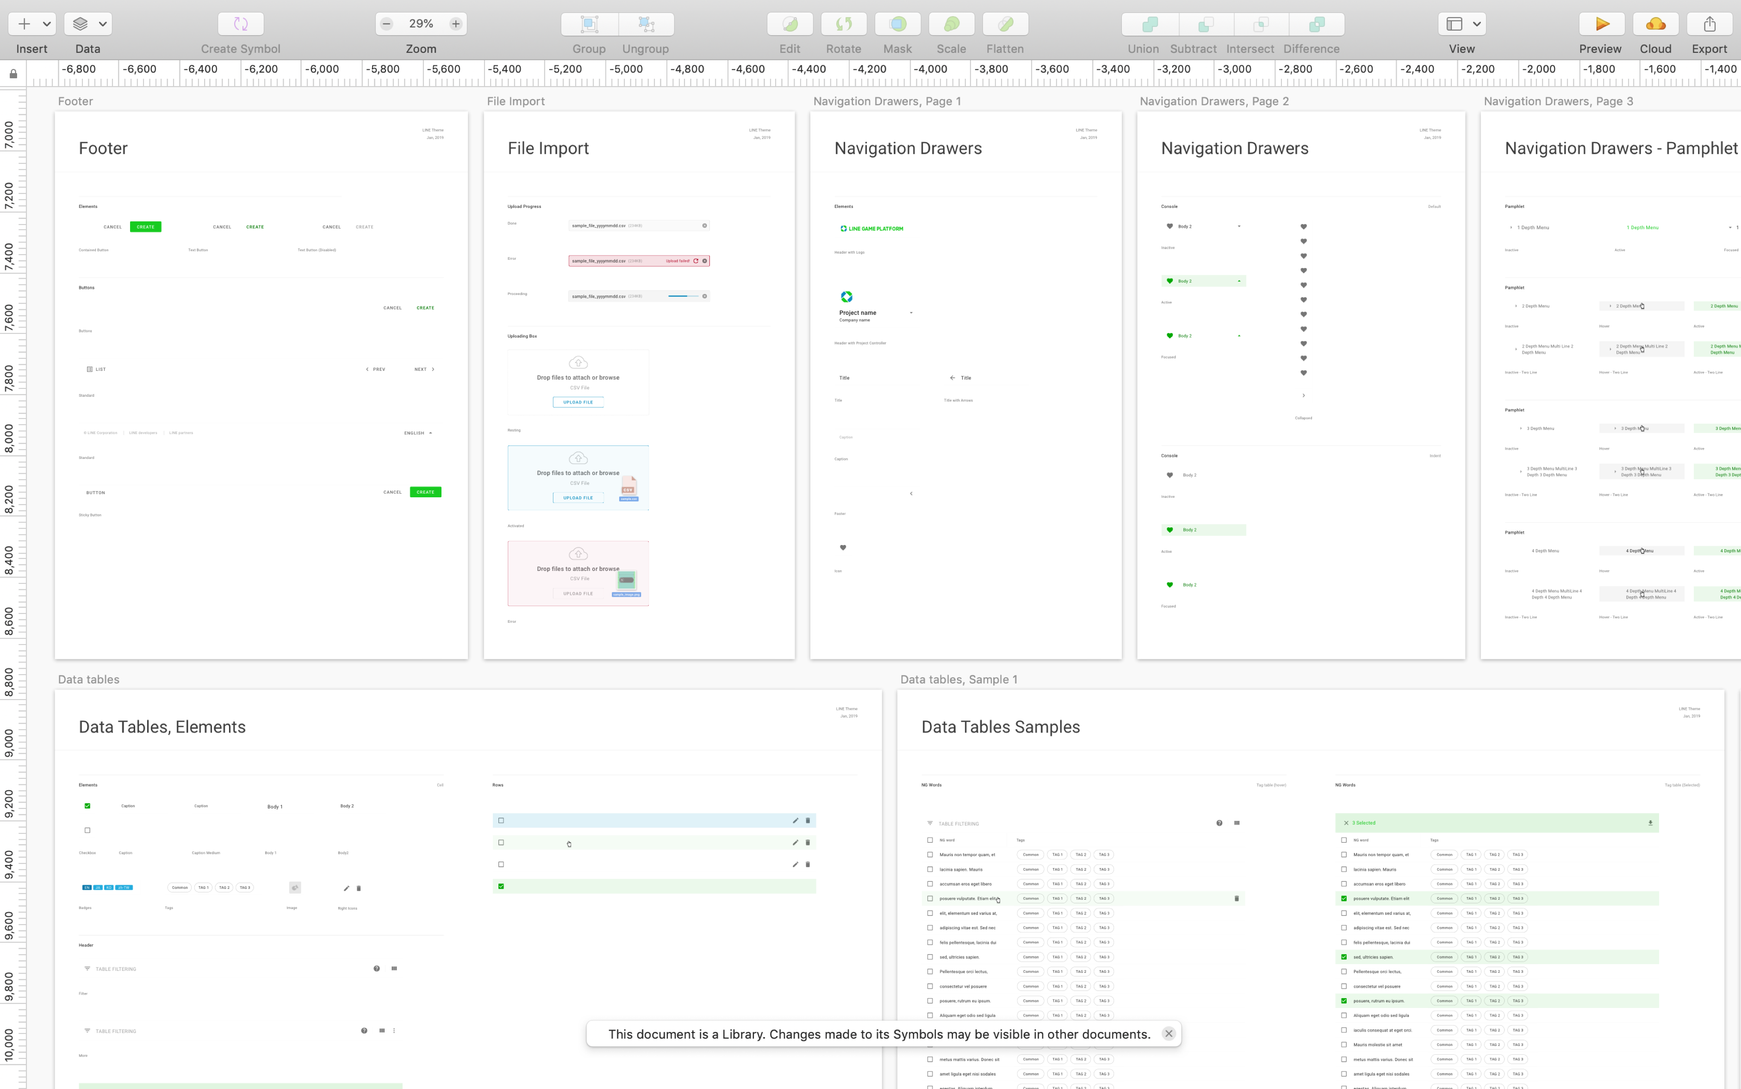Click the back arrow next to Title

[952, 377]
